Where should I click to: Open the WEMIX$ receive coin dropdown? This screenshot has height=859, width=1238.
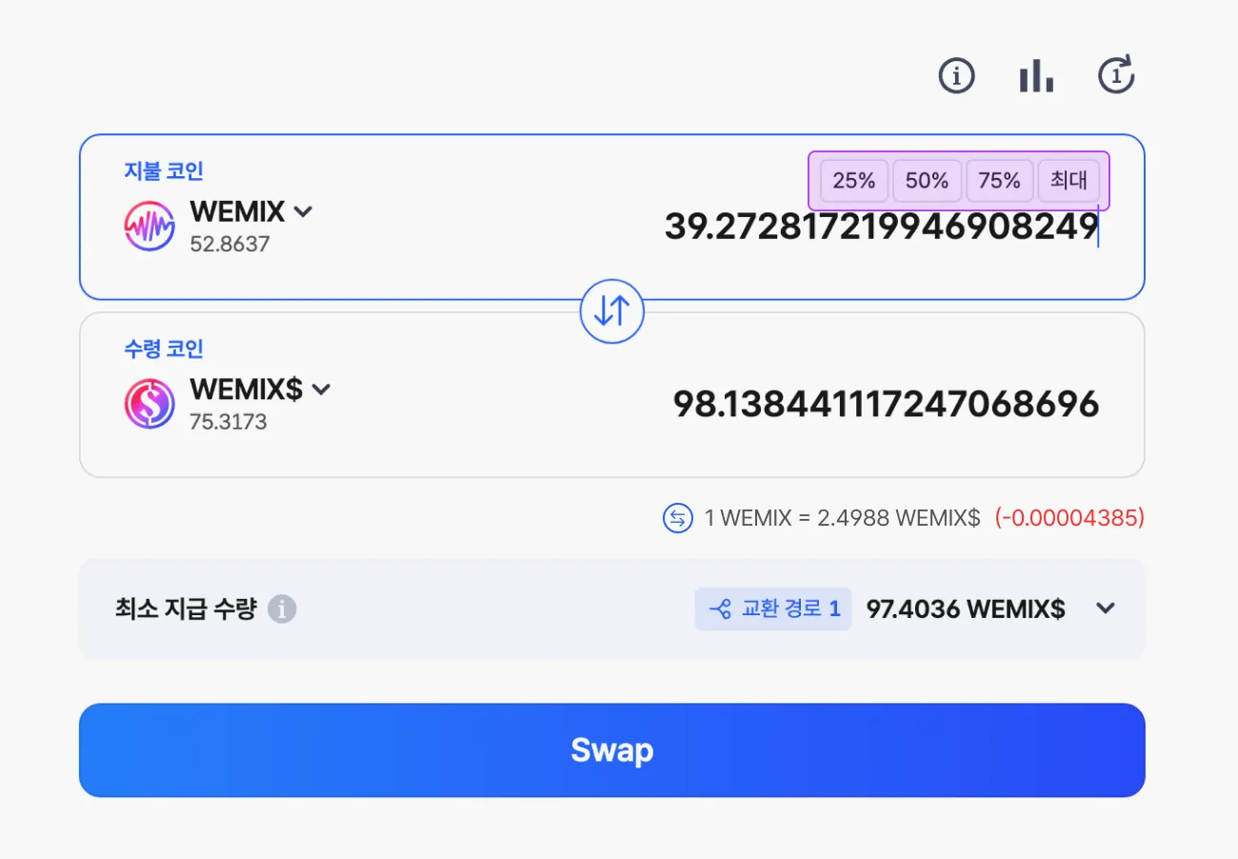click(260, 389)
